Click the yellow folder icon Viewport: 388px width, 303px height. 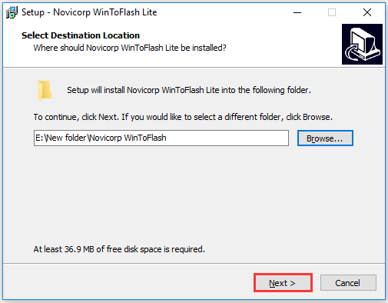(45, 91)
